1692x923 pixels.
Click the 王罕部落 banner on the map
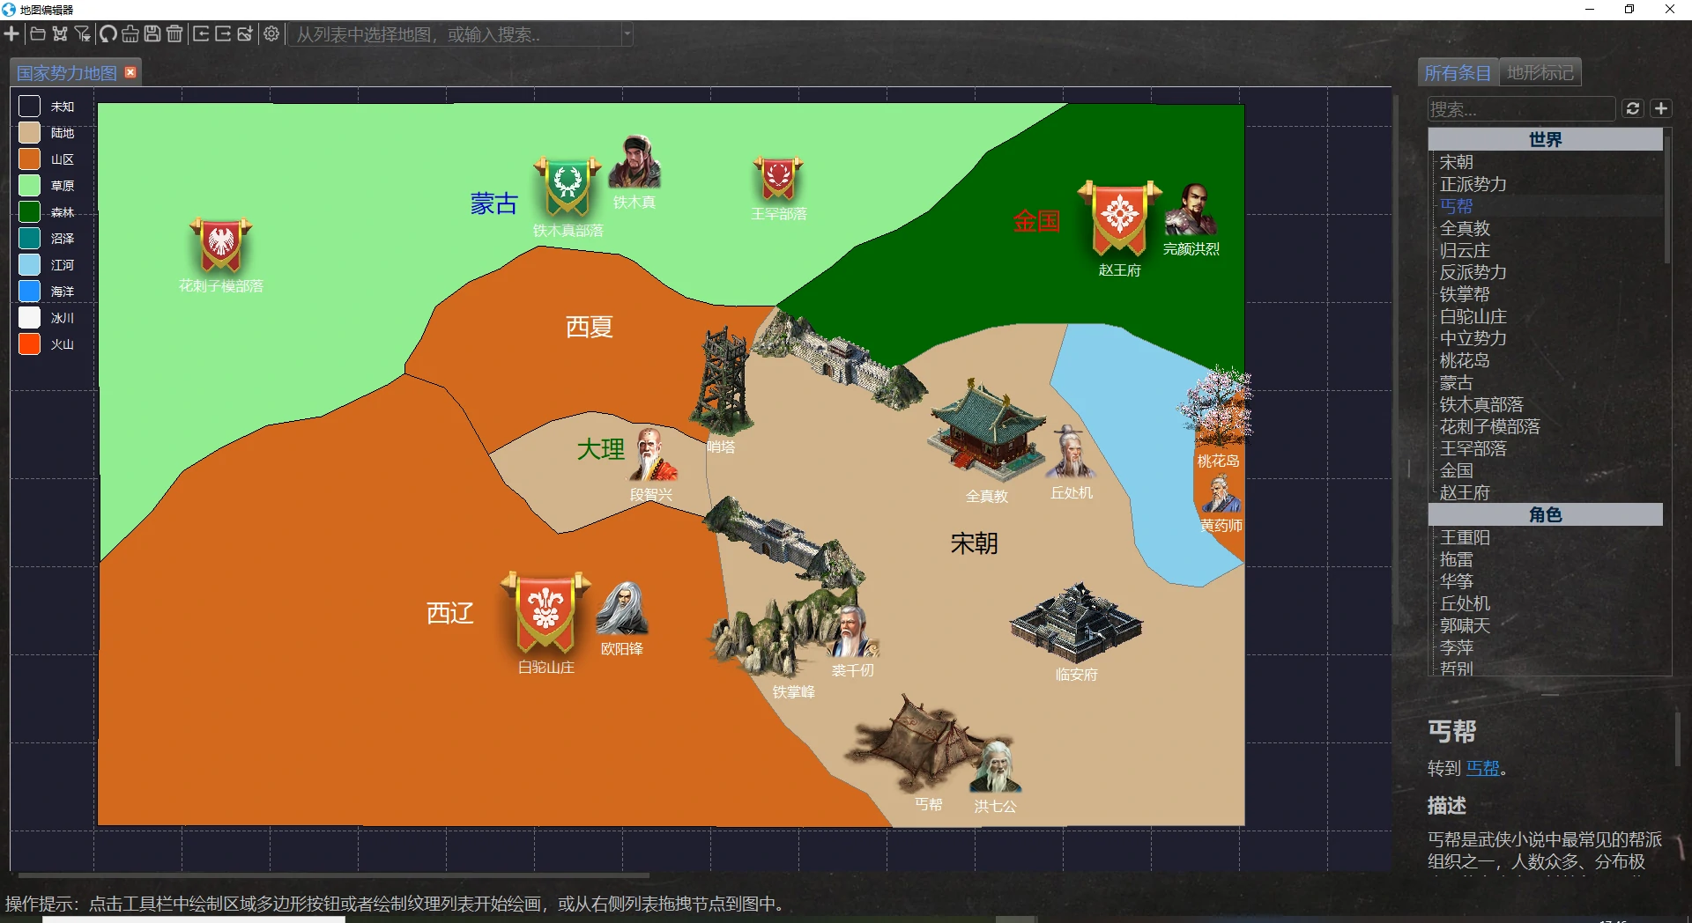pyautogui.click(x=778, y=180)
